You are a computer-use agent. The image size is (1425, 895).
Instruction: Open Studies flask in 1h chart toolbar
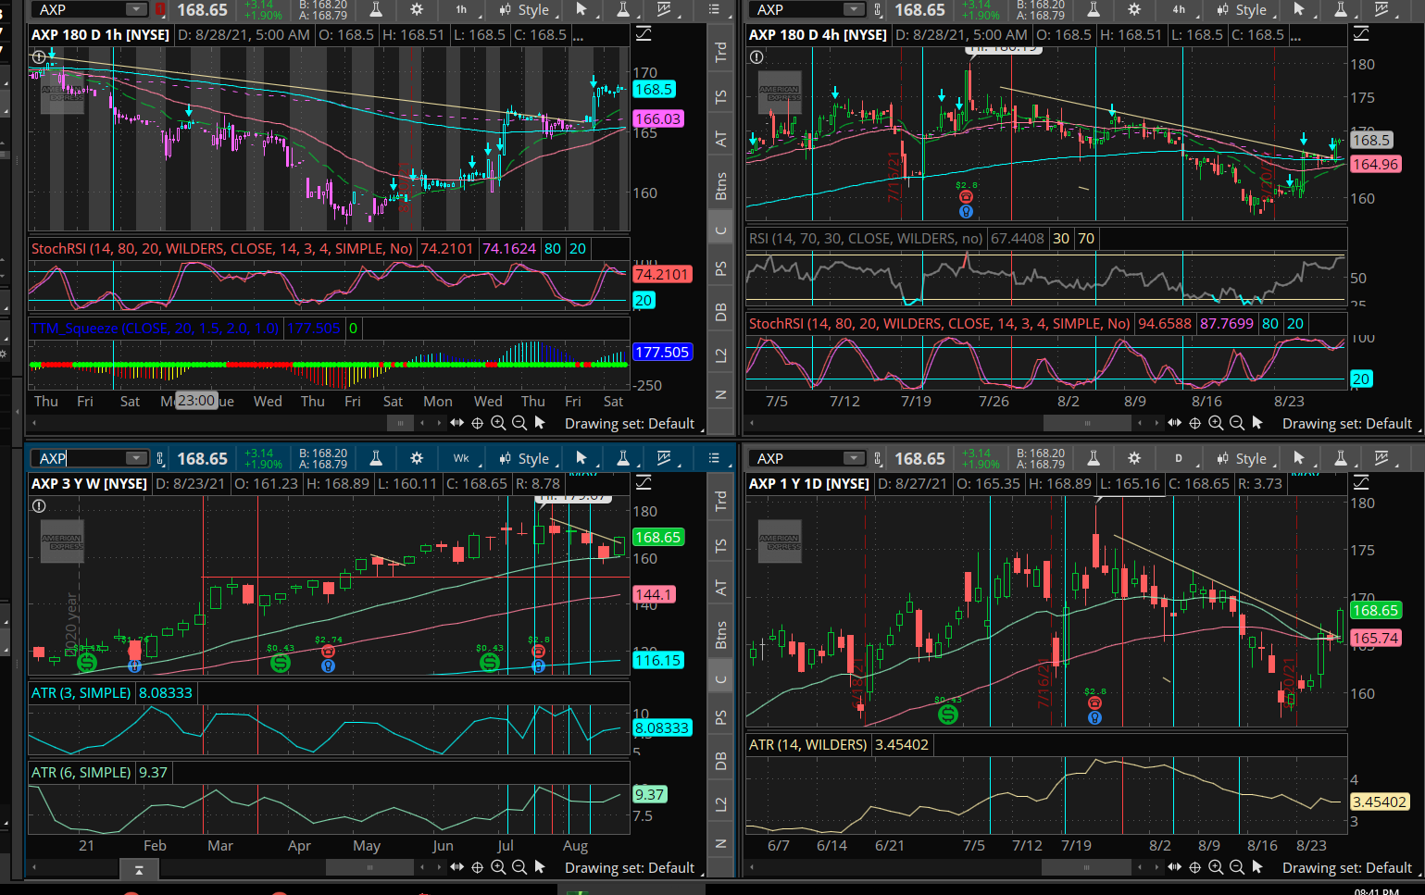(376, 9)
